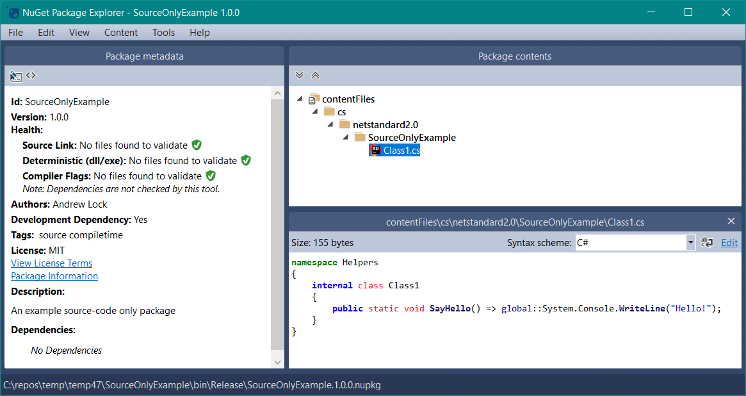Click the collapse all double-chevron icon

point(316,75)
